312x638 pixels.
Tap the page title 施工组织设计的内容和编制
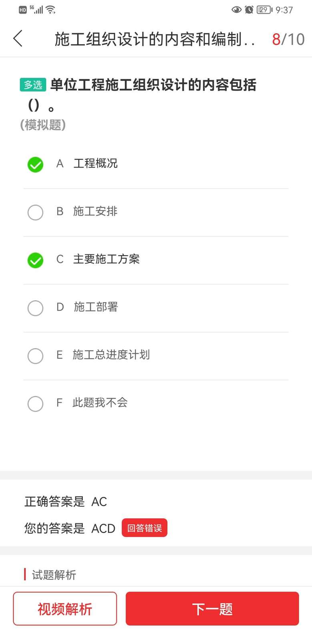pos(154,39)
